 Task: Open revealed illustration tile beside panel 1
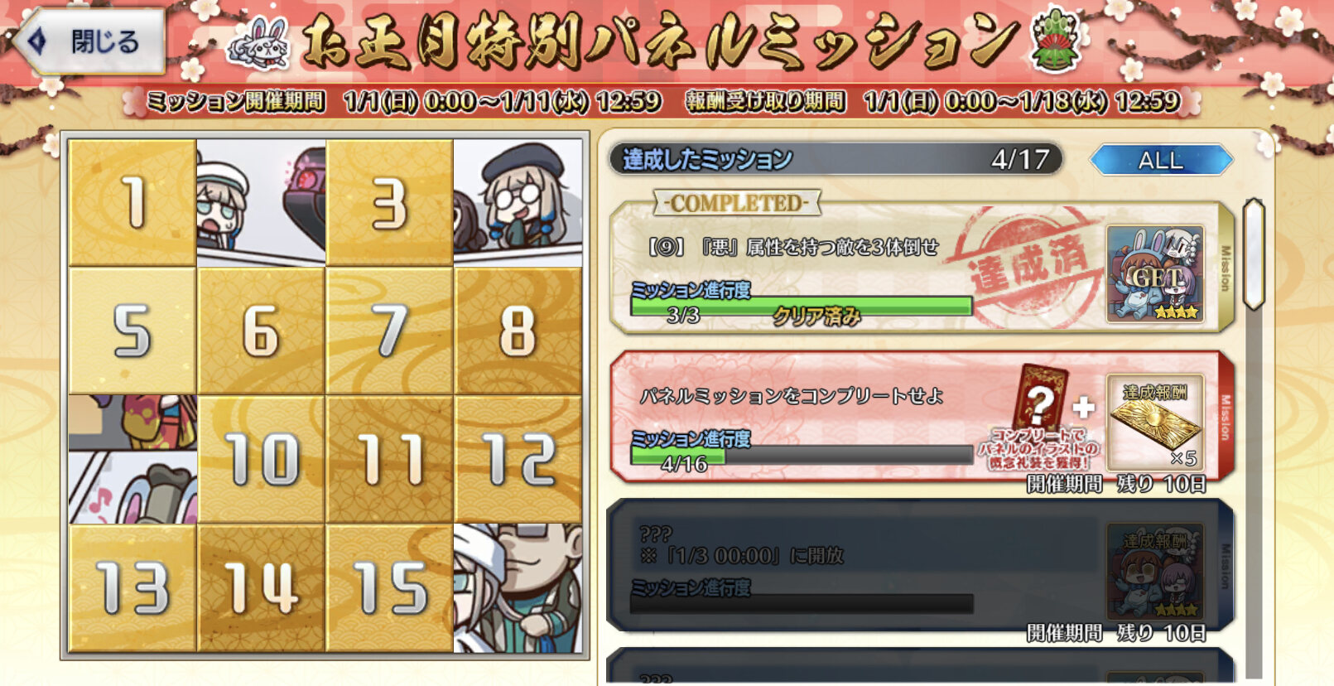(x=261, y=202)
